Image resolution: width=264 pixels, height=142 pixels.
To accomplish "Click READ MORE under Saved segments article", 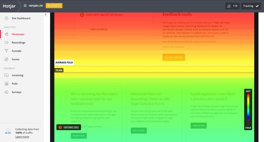I will pyautogui.click(x=199, y=125).
